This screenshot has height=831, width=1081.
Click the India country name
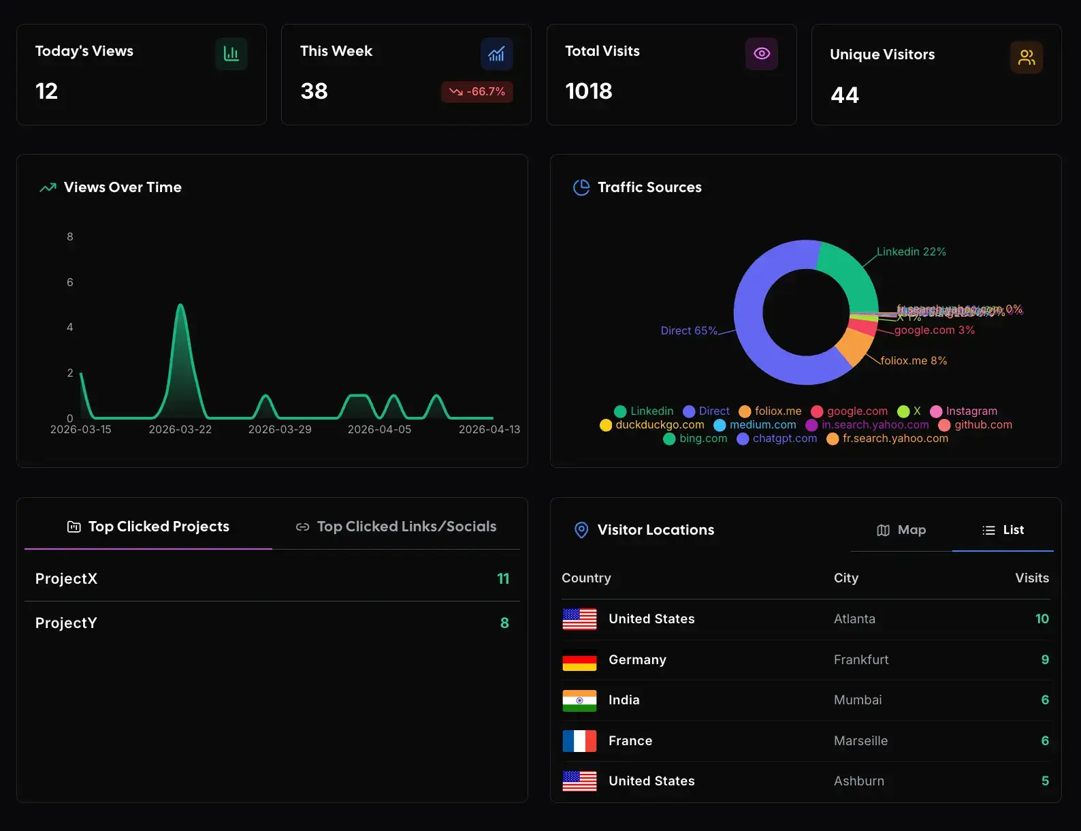click(624, 700)
